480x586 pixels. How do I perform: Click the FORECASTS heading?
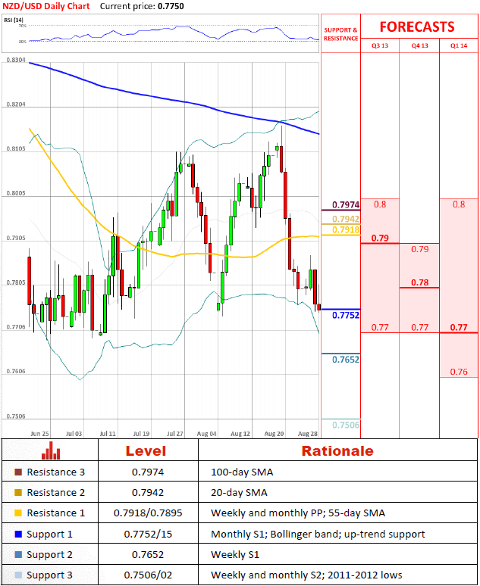[x=417, y=27]
